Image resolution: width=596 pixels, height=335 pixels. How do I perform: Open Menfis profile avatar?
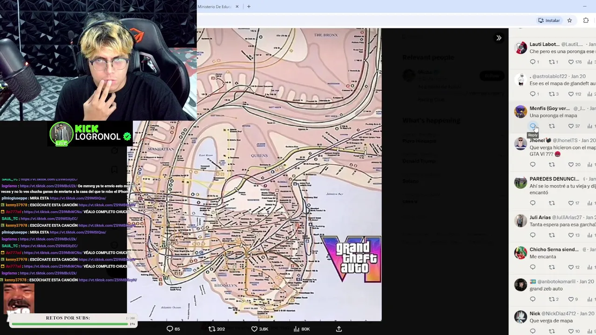(521, 112)
